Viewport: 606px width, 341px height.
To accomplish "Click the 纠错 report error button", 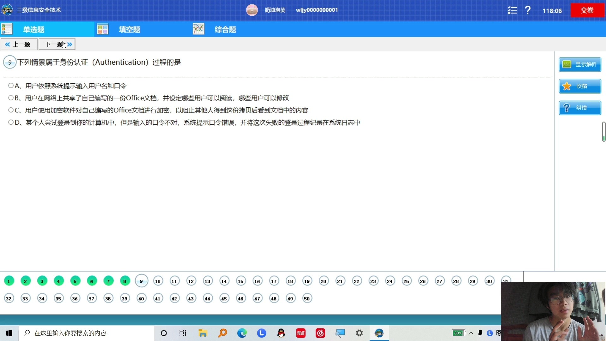I will click(580, 108).
